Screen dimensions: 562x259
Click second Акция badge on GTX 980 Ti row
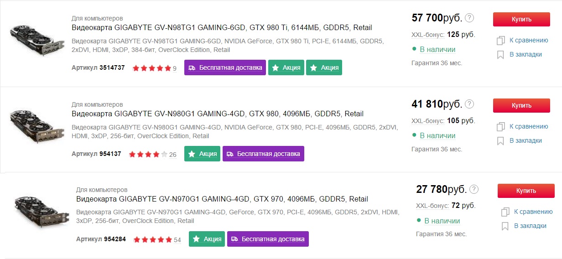(x=324, y=67)
